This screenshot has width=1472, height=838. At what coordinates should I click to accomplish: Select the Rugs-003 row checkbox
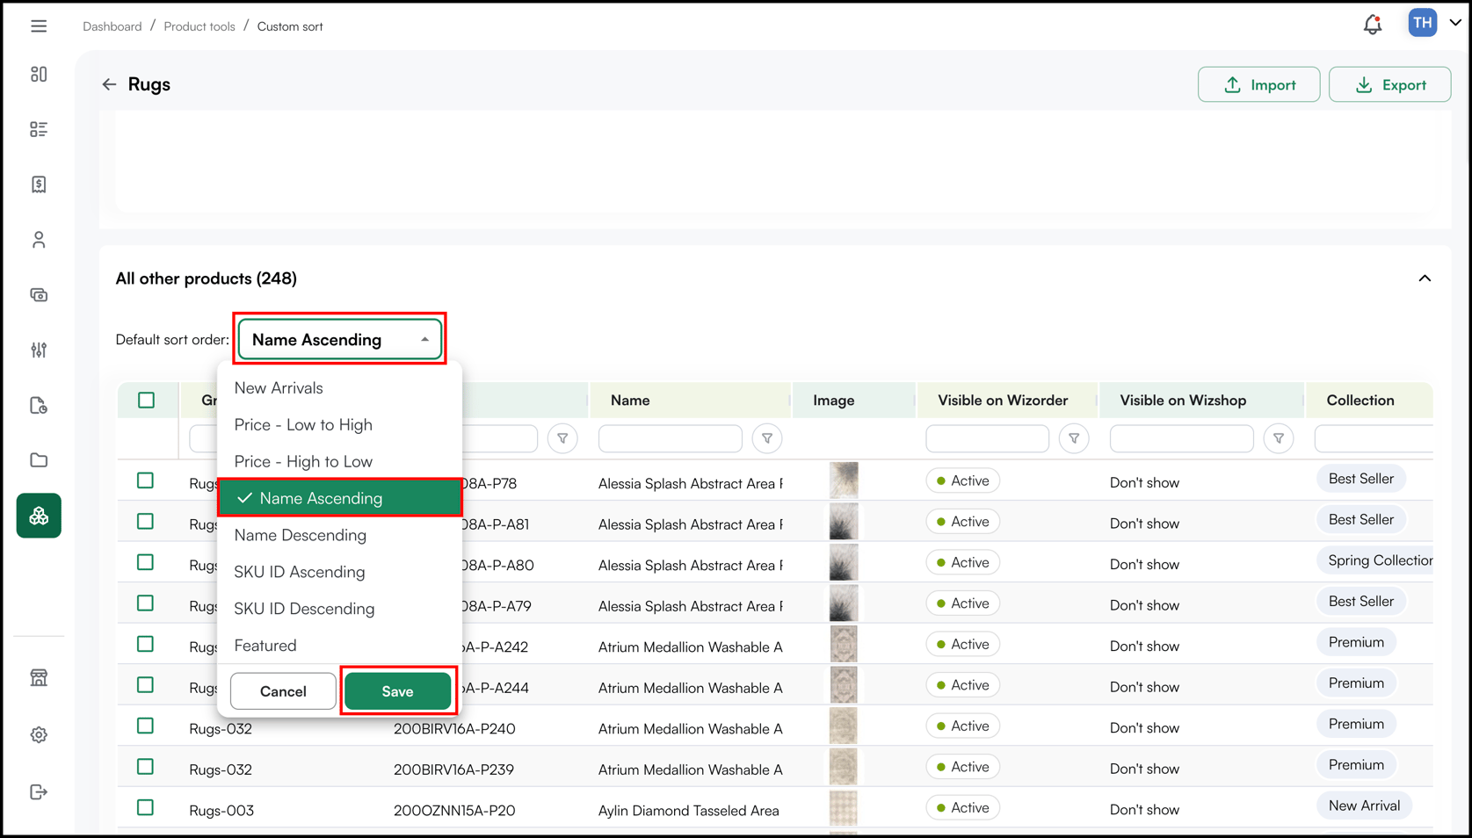point(146,808)
